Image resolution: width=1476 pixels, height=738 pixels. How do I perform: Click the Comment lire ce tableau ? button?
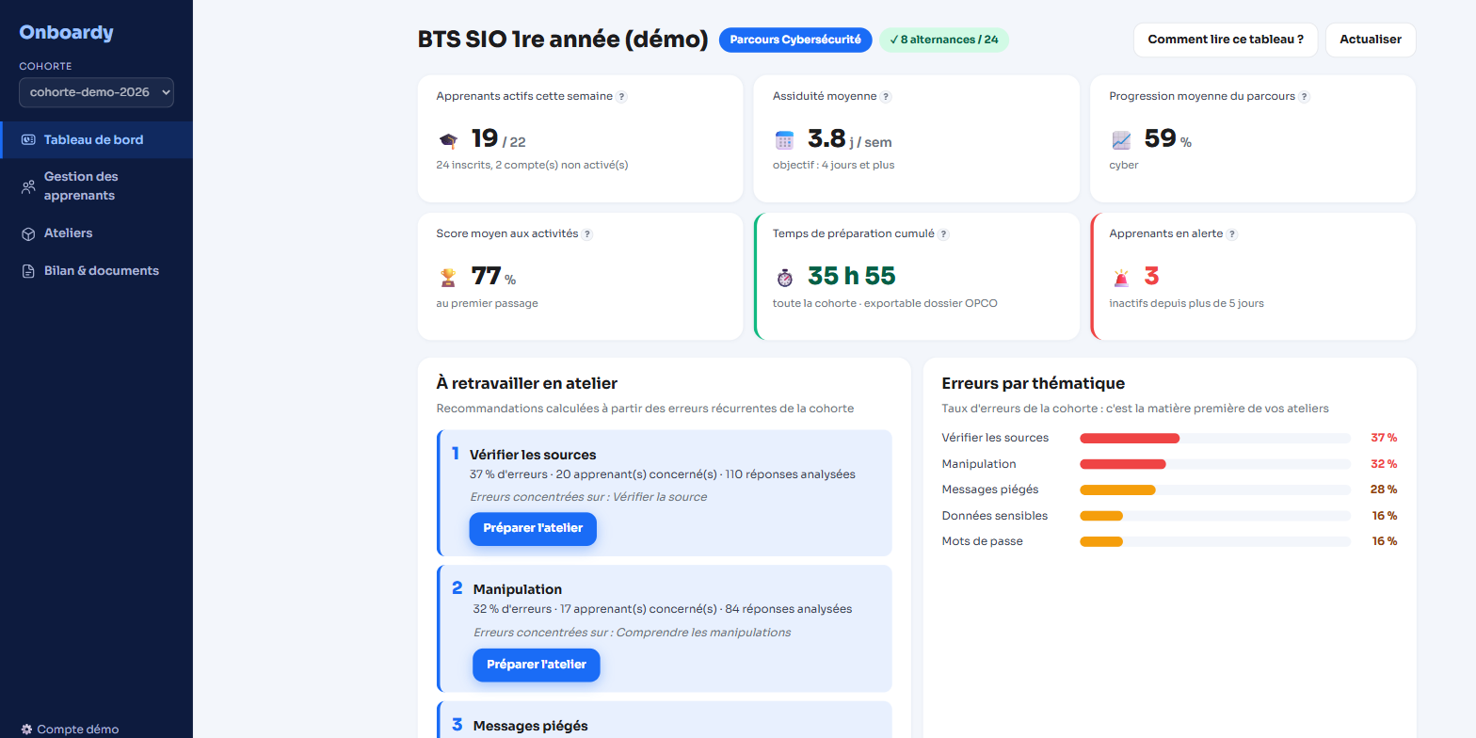click(x=1226, y=40)
